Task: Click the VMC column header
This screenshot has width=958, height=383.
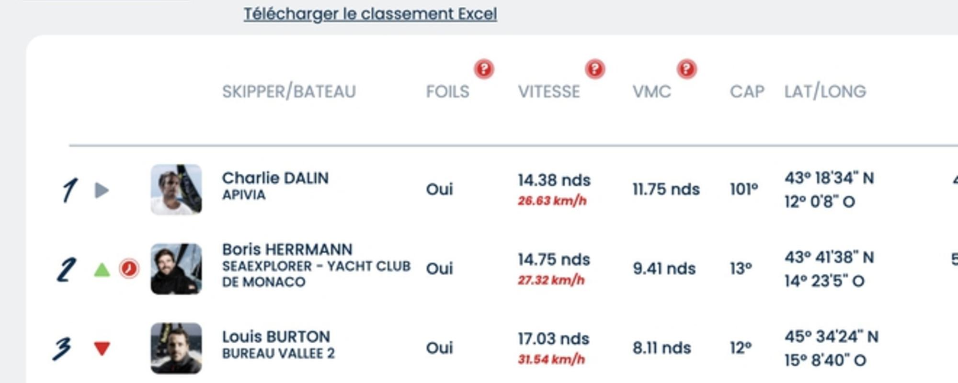Action: [x=651, y=91]
